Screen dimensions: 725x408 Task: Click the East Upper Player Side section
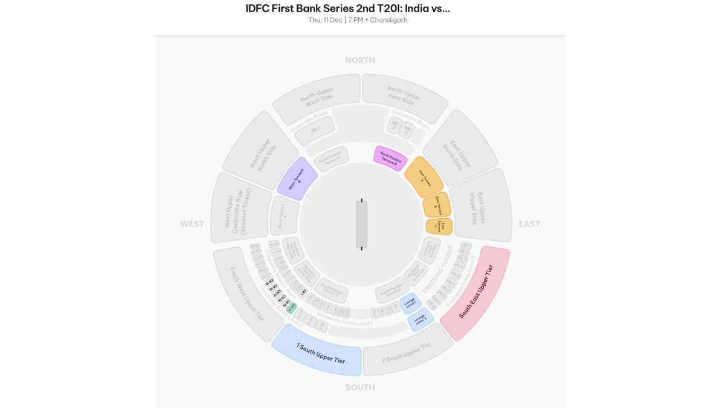click(481, 208)
